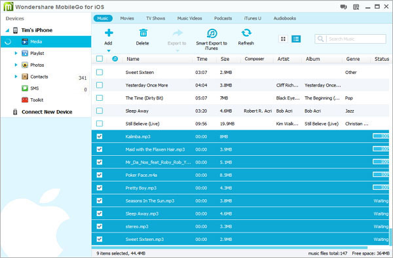Expand the Playlist tree arrow
This screenshot has height=258, width=393.
point(16,53)
